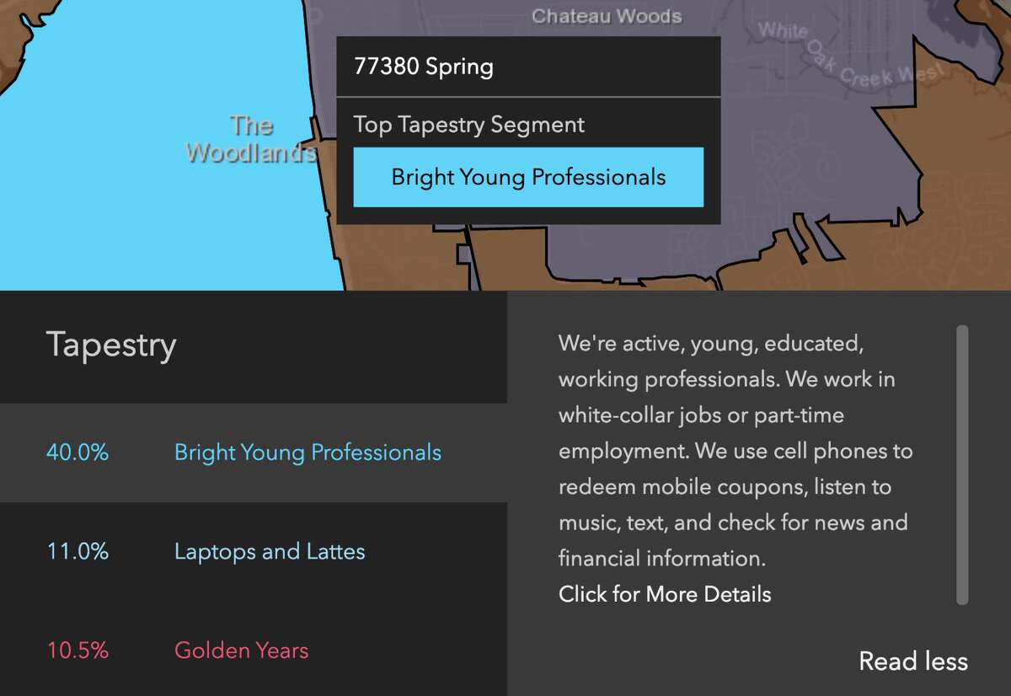
Task: Click the 77380 Spring popup title
Action: (424, 67)
